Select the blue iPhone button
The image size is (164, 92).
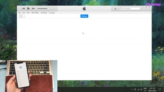[84, 16]
